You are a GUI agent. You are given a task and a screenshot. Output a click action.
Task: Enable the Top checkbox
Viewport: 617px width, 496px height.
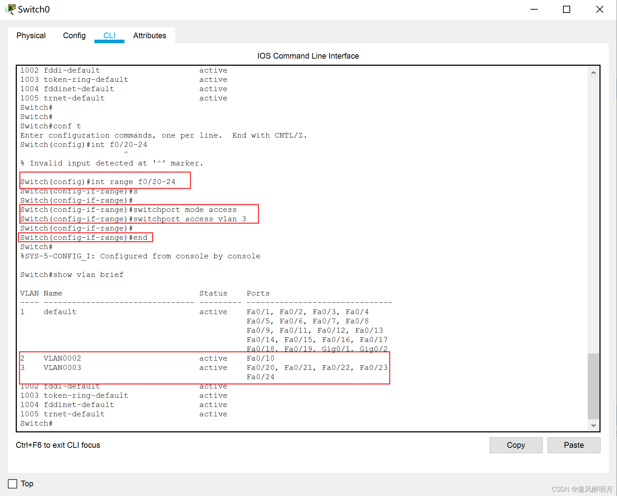(x=13, y=484)
